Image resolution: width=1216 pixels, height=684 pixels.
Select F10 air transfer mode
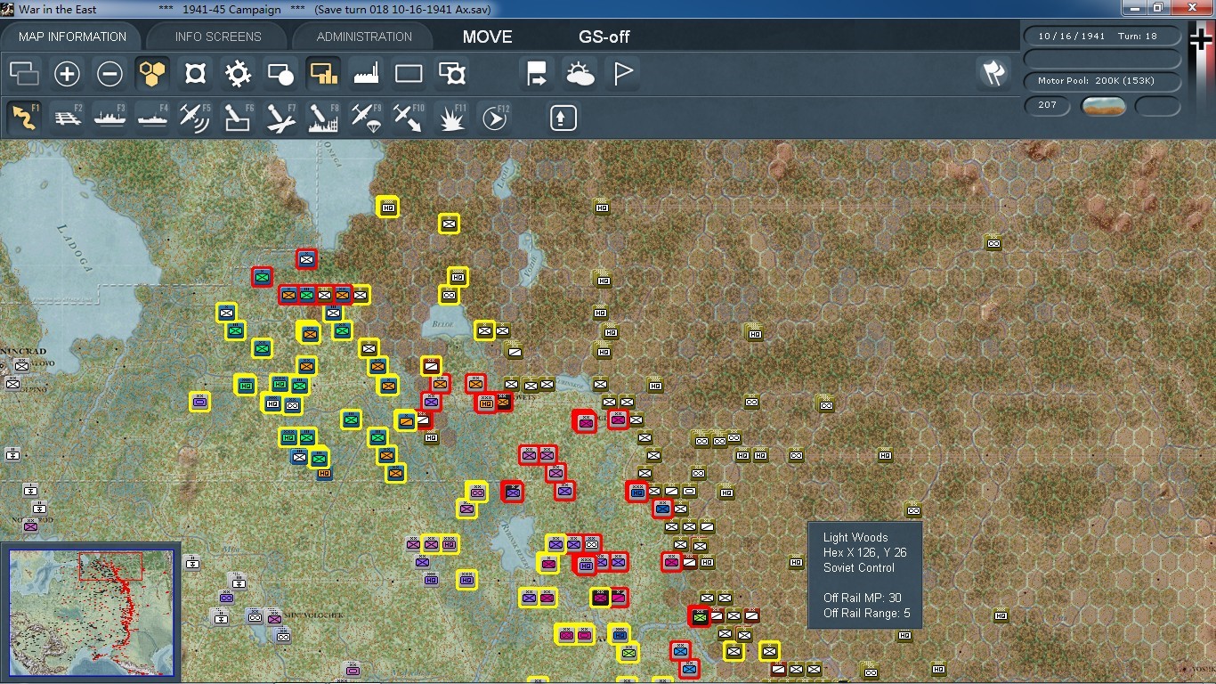[x=409, y=117]
